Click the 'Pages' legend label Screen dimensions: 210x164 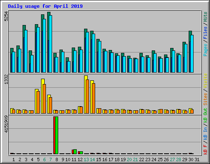click(x=205, y=50)
